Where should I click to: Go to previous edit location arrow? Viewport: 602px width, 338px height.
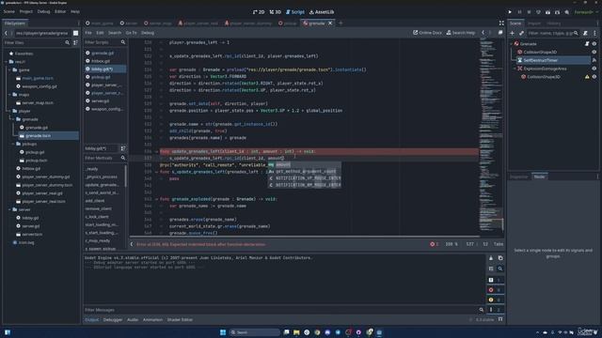(483, 33)
